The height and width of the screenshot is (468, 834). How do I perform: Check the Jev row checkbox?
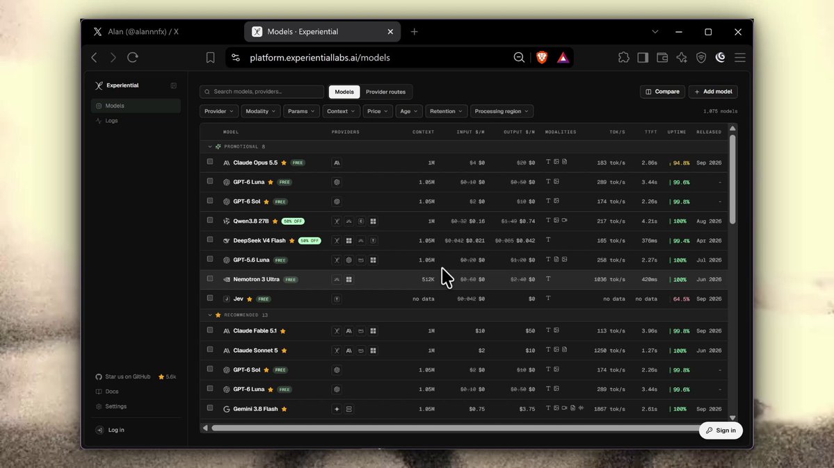coord(210,299)
